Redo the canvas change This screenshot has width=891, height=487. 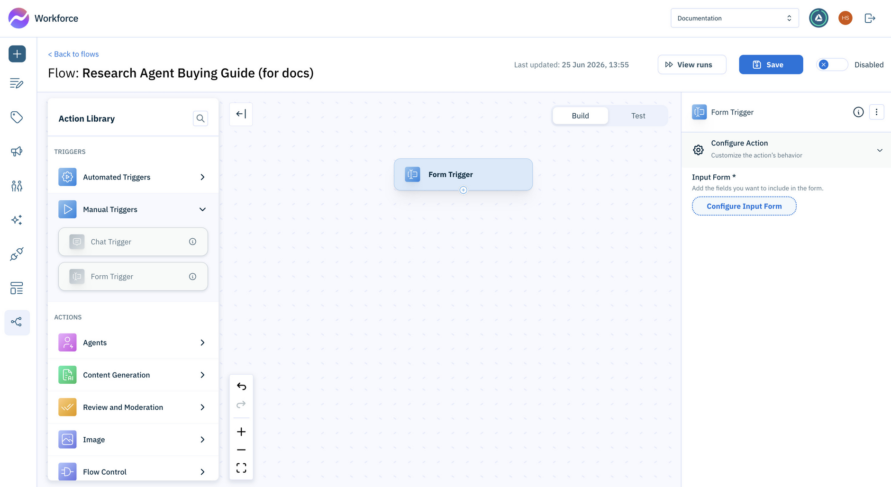(241, 405)
